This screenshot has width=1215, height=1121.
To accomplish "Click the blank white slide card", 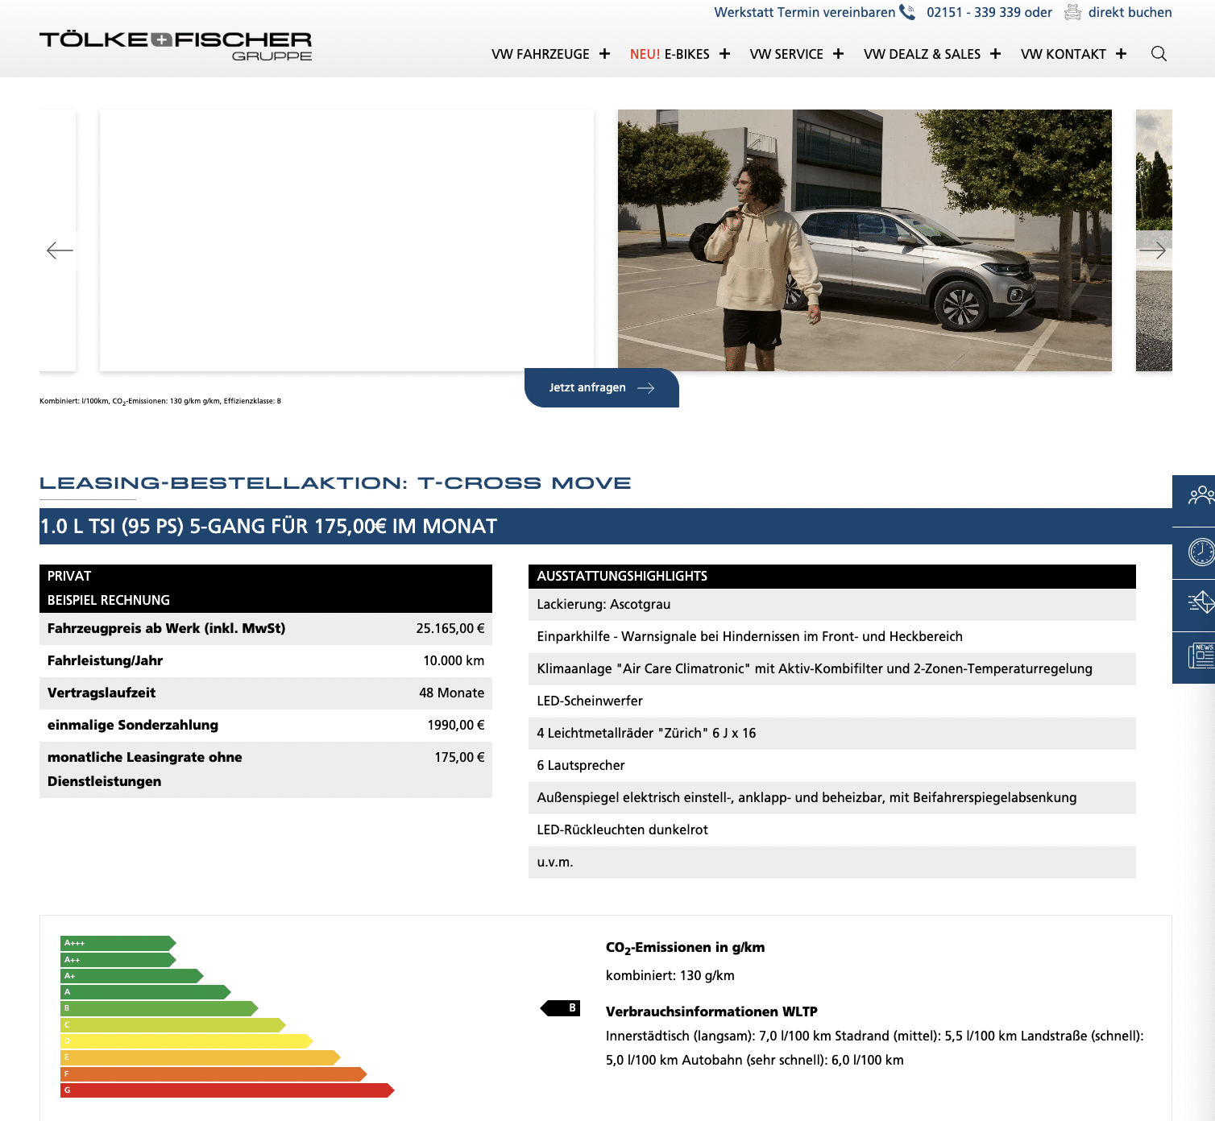I will pyautogui.click(x=346, y=240).
